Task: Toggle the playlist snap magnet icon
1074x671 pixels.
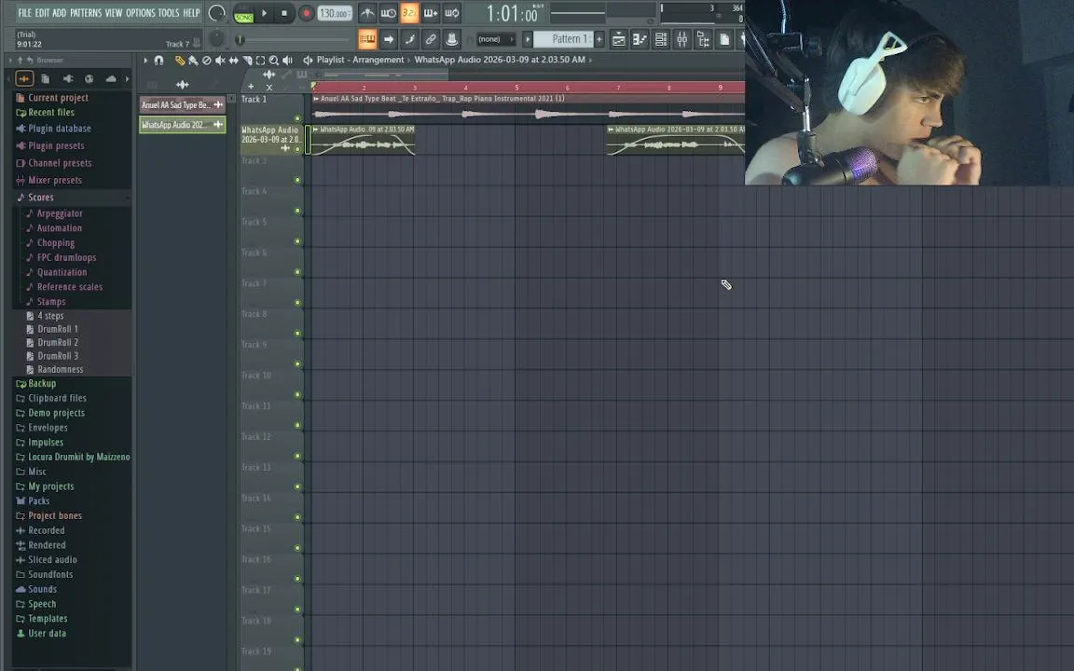Action: [158, 61]
